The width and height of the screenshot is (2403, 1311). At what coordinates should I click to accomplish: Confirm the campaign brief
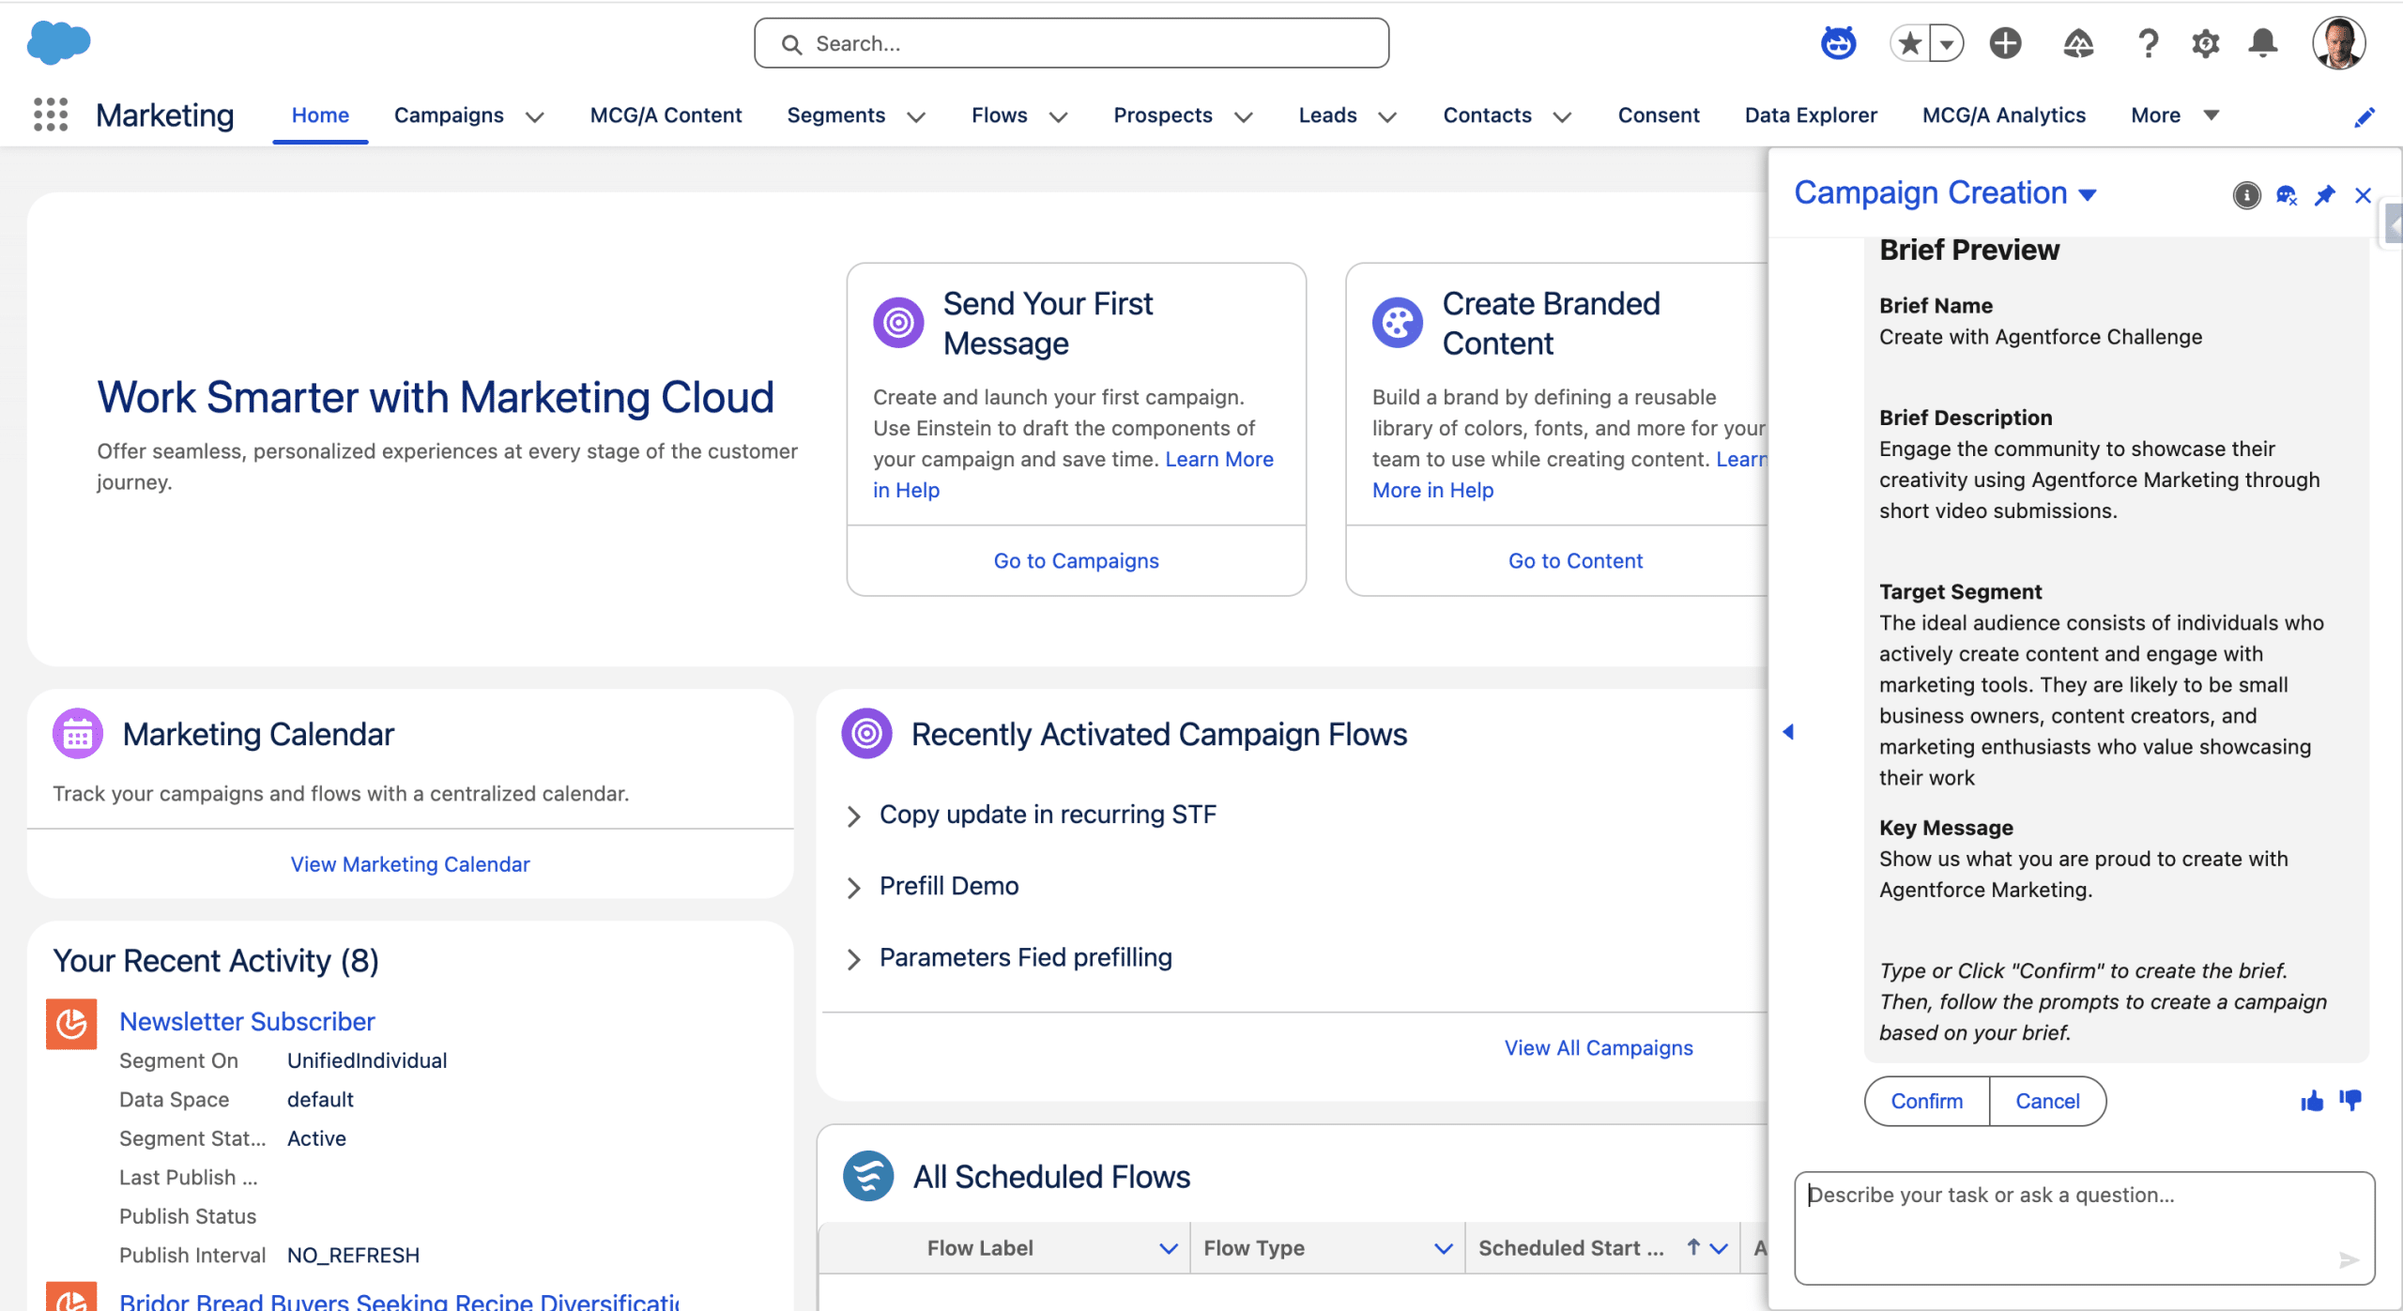pyautogui.click(x=1926, y=1101)
